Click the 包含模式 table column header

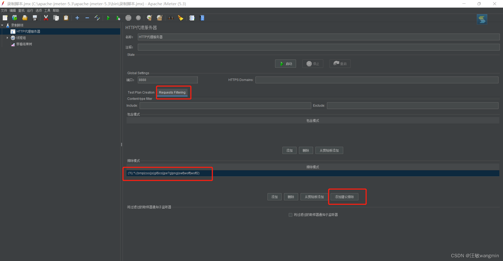click(313, 121)
